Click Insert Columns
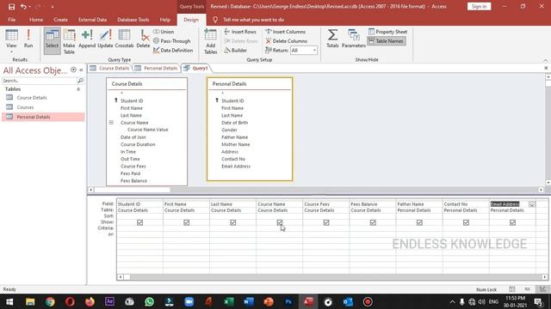Image resolution: width=551 pixels, height=309 pixels. point(285,32)
